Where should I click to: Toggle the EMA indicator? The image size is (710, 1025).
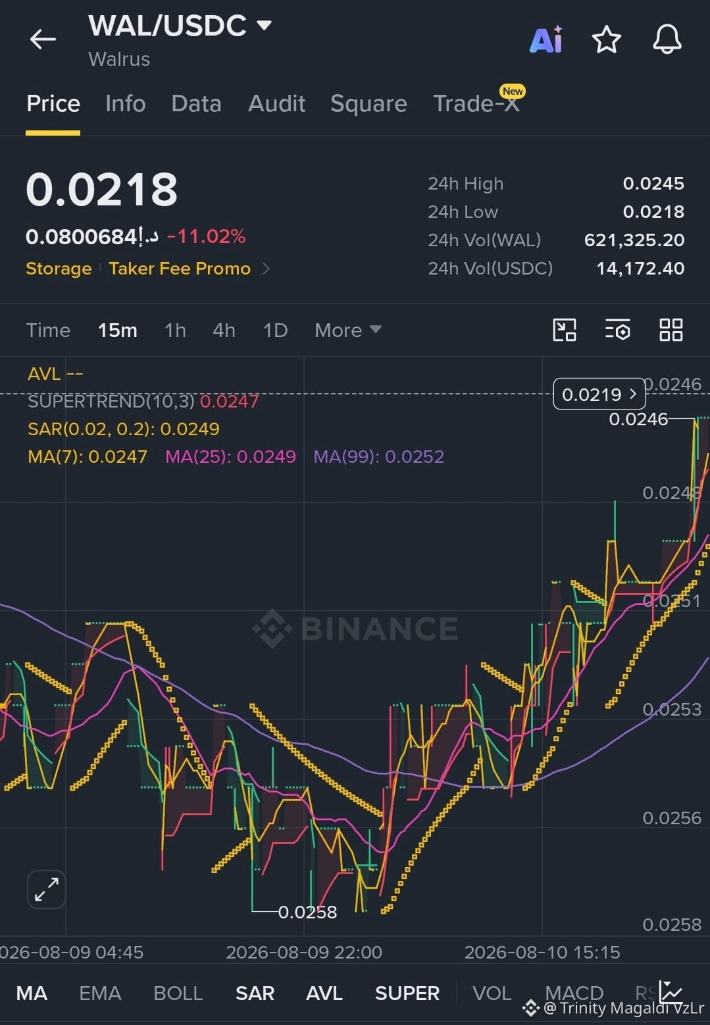tap(100, 993)
